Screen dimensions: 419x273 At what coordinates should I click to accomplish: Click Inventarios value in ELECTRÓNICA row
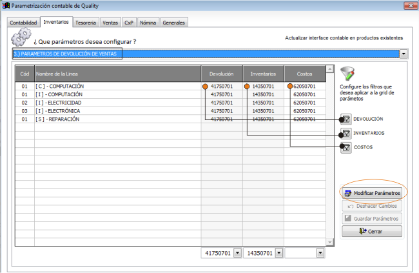point(263,111)
